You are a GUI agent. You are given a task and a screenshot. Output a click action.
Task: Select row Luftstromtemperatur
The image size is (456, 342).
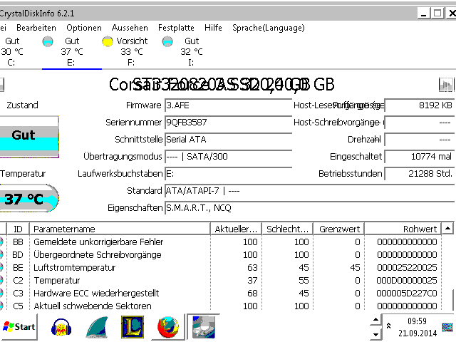point(220,268)
